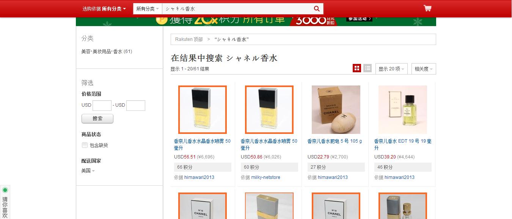Viewport: 512px width, 219px height.
Task: Enable the 包含缺货 checkbox
Action: point(85,145)
